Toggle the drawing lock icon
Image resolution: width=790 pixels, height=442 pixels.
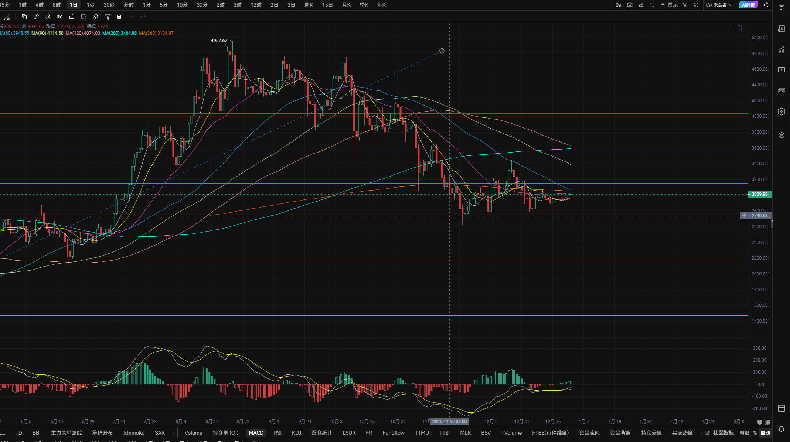tap(72, 17)
